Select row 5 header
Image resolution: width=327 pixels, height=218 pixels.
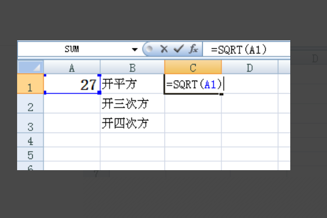30,154
